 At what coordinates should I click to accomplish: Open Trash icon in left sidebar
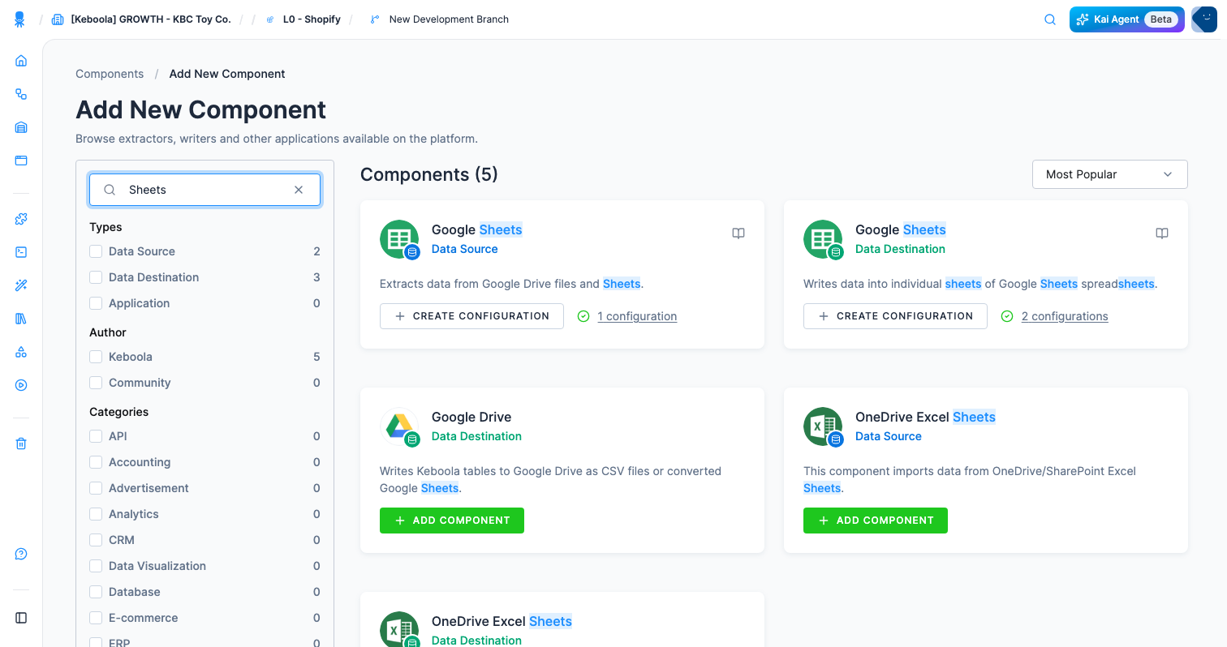pyautogui.click(x=21, y=443)
